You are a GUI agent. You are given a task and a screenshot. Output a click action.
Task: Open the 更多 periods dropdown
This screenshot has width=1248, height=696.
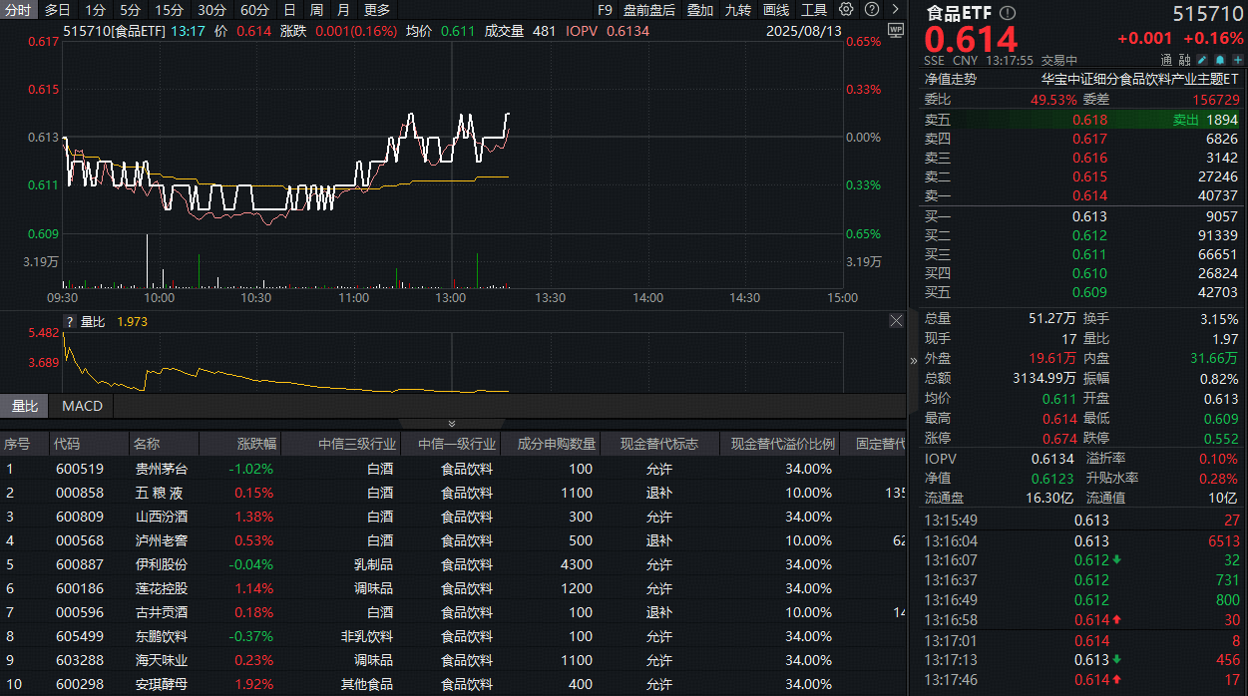[x=377, y=10]
